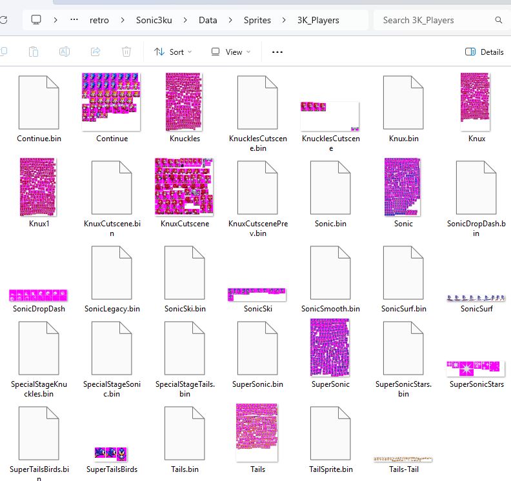Click the This PC monitor icon

pos(36,20)
